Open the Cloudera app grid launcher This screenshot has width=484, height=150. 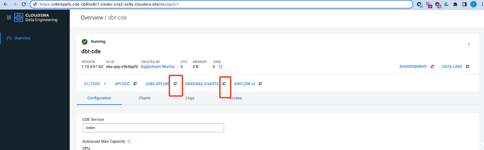coord(9,18)
